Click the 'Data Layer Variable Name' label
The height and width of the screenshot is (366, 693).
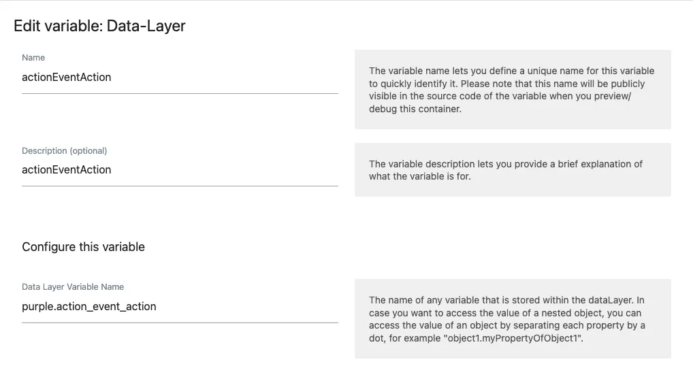pos(73,287)
